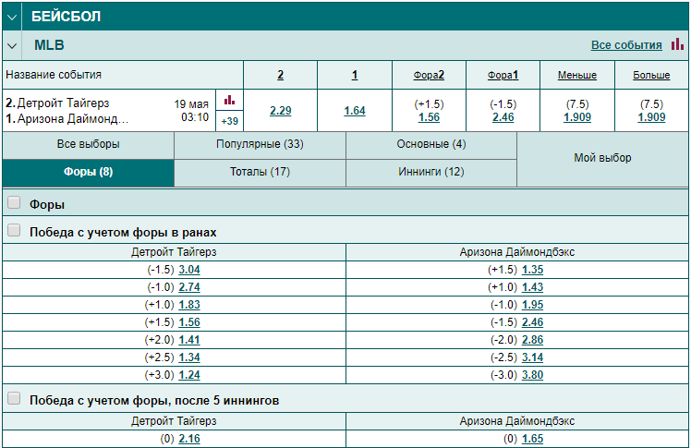Select Detroit (-1.0) odds 2.74

coord(189,287)
